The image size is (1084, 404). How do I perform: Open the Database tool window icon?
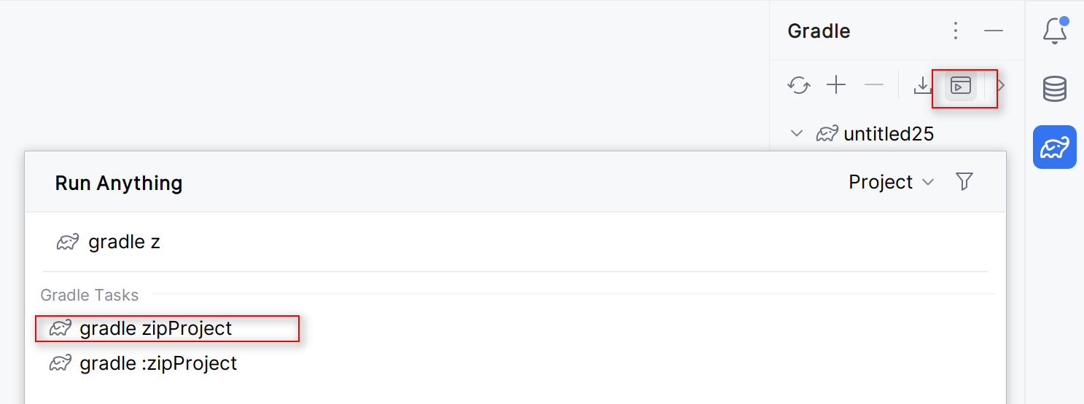(1055, 89)
